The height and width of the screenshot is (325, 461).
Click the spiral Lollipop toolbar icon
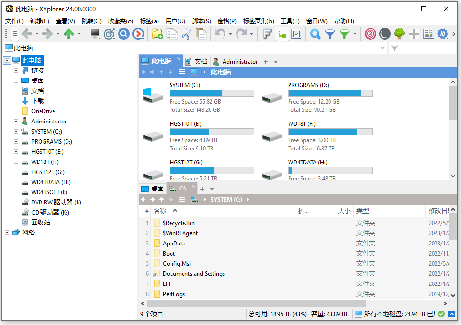coord(369,34)
